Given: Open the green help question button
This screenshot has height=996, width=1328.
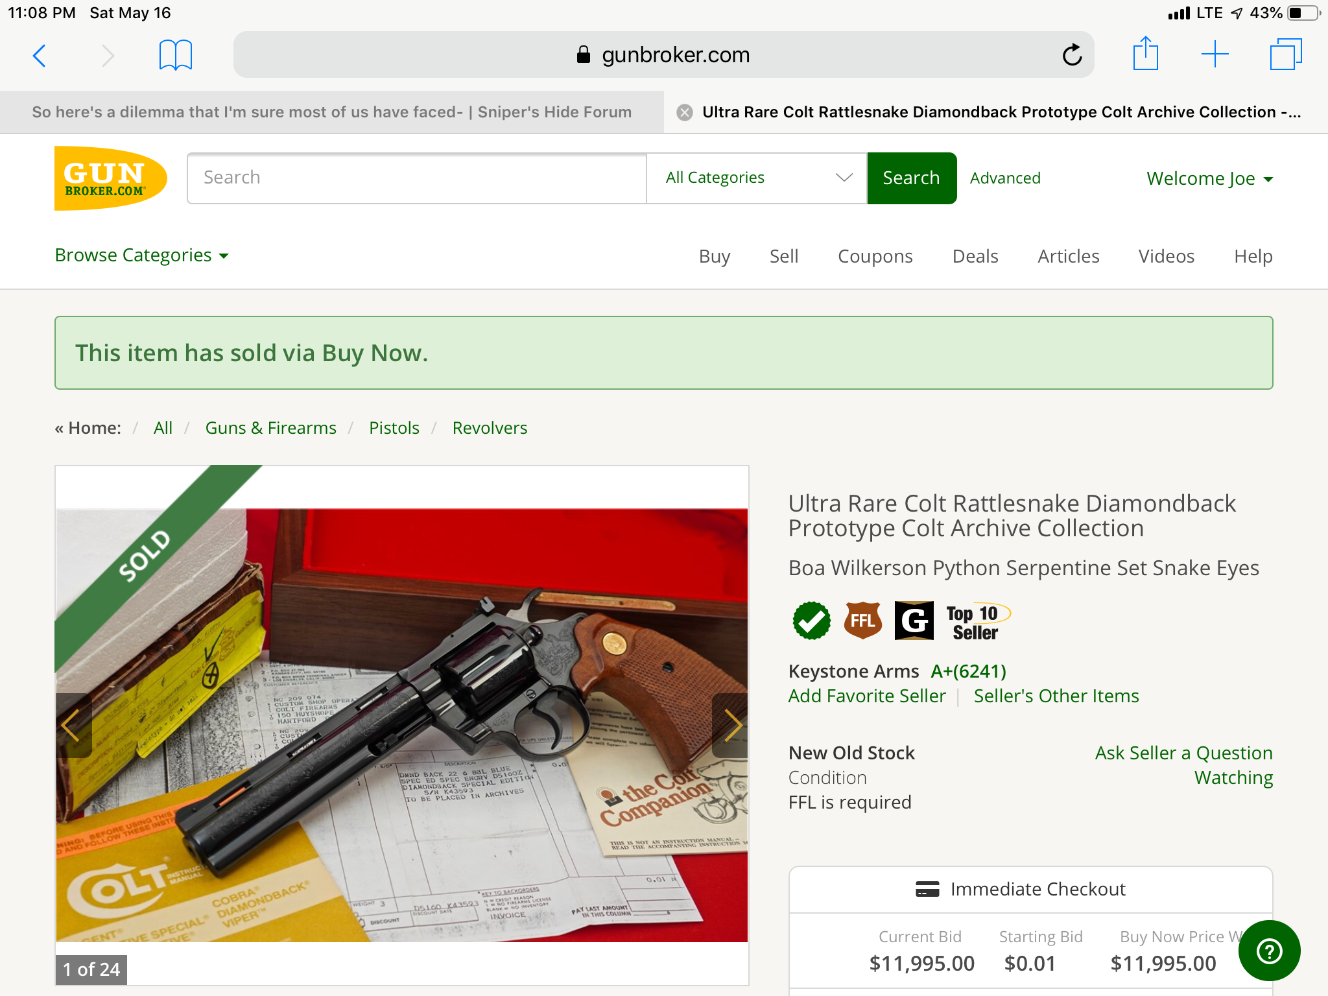Looking at the screenshot, I should pyautogui.click(x=1269, y=951).
